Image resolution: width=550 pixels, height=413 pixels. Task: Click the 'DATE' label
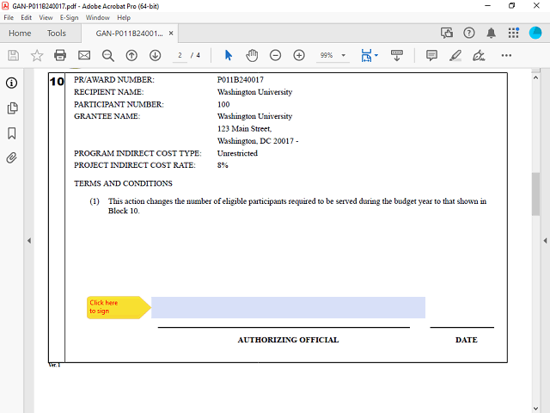tap(467, 340)
